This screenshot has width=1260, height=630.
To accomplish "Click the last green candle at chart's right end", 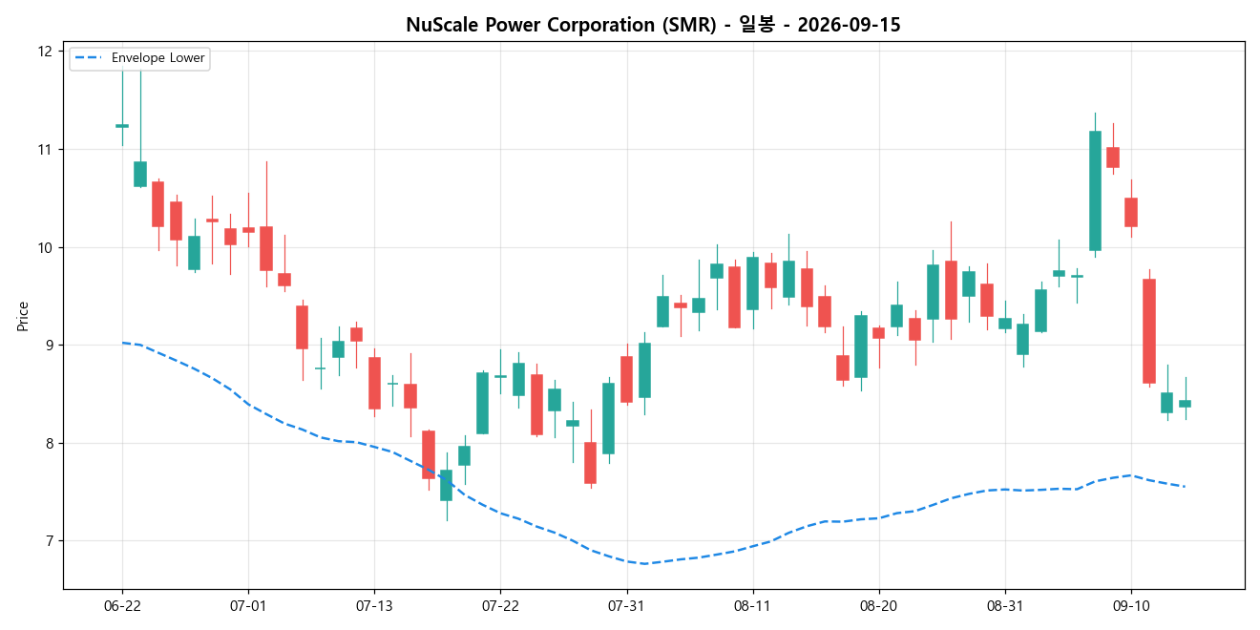I will [1185, 403].
